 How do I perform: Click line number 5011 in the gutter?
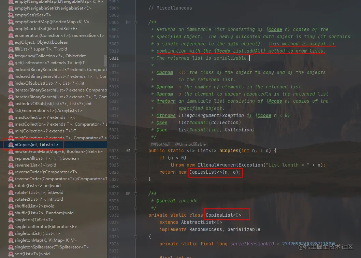(114, 58)
